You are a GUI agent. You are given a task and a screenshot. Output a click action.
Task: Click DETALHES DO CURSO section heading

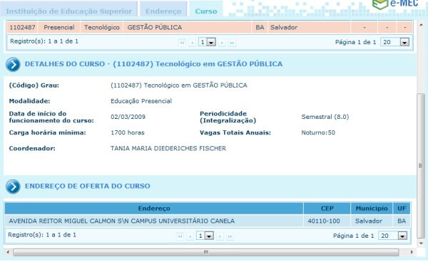click(153, 64)
